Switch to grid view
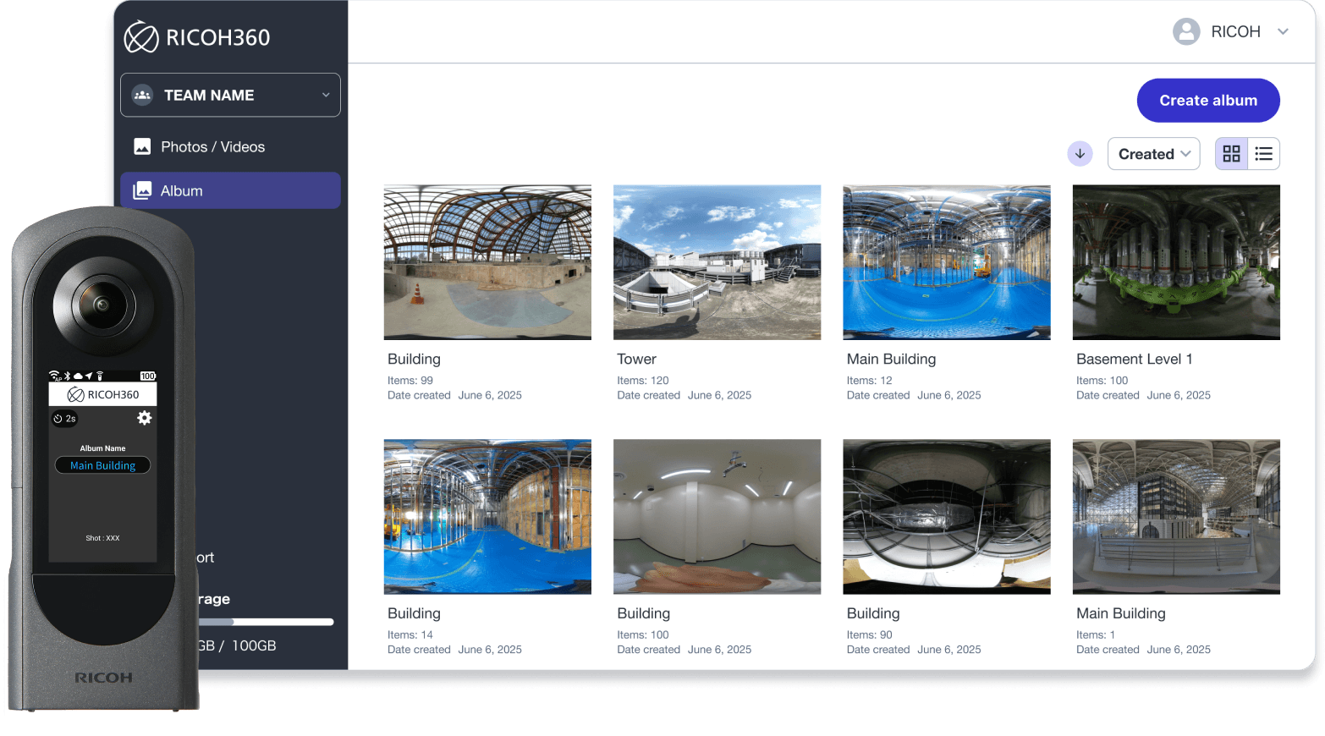The height and width of the screenshot is (736, 1325). coord(1231,154)
